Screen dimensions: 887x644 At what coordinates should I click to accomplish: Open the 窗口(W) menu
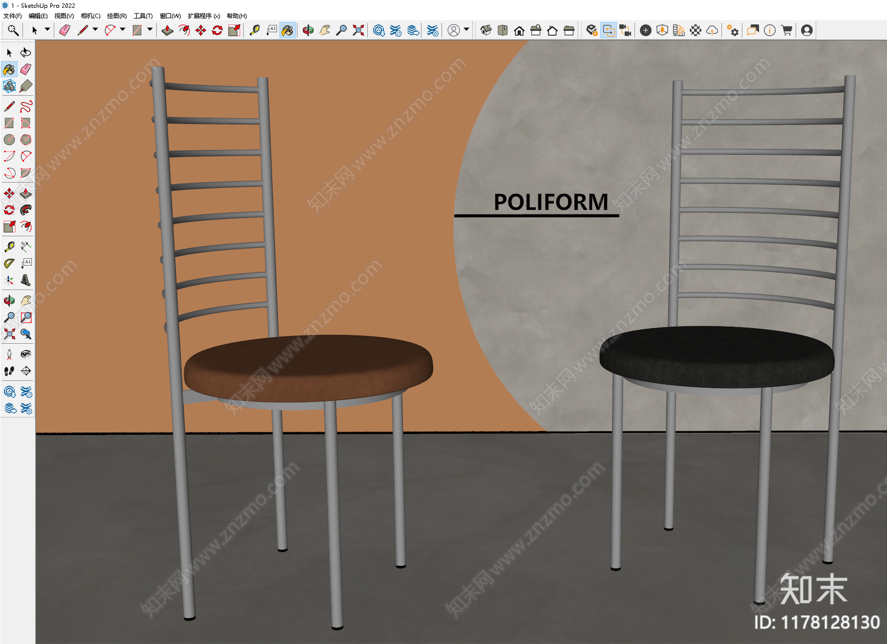pyautogui.click(x=170, y=16)
